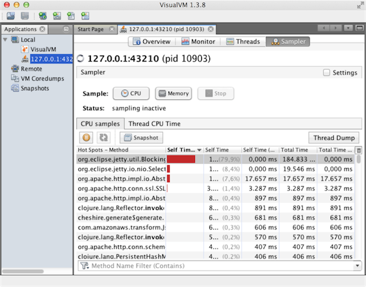Select the org.eclipse.jetty.util.Blocking row
This screenshot has width=366, height=287.
click(216, 159)
